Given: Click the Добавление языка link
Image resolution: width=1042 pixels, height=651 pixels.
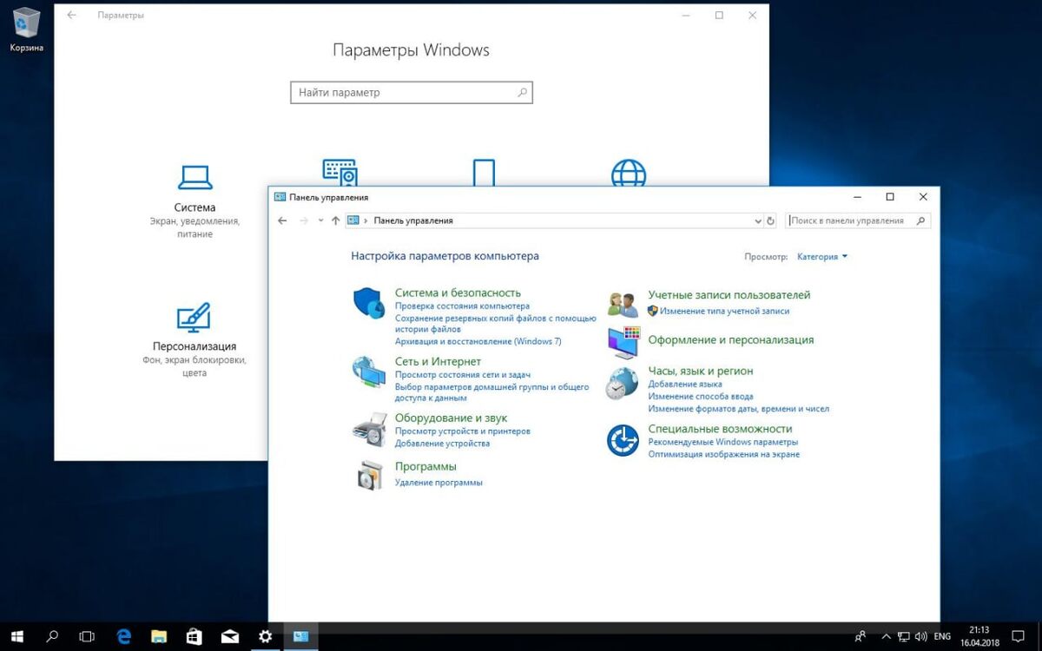Looking at the screenshot, I should click(685, 384).
